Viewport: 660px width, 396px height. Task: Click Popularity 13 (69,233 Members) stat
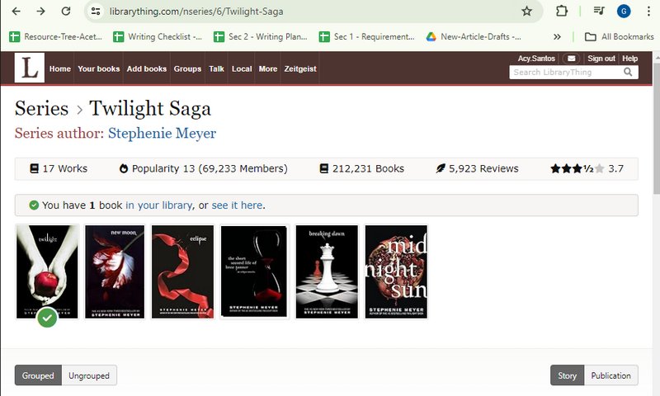click(x=203, y=169)
